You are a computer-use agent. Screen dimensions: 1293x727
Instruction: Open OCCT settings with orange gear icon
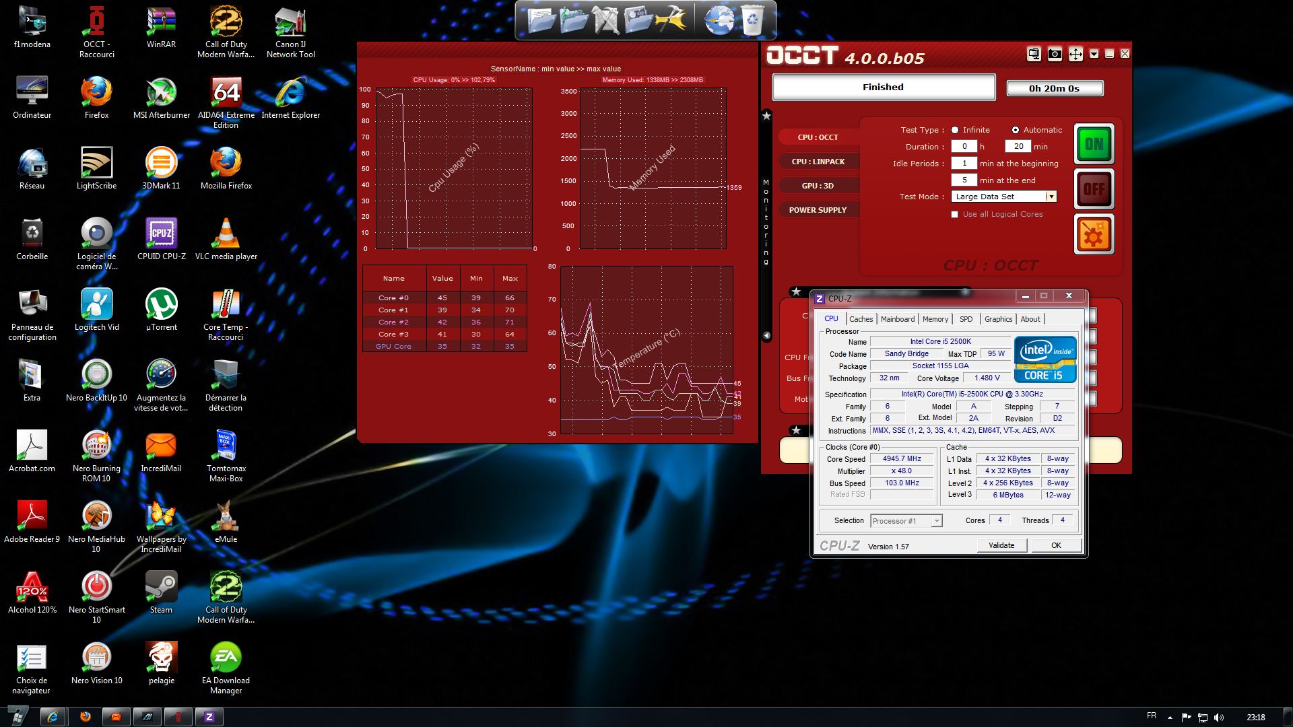1094,235
